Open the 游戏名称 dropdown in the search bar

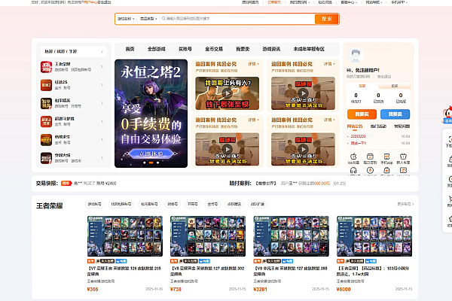click(126, 19)
